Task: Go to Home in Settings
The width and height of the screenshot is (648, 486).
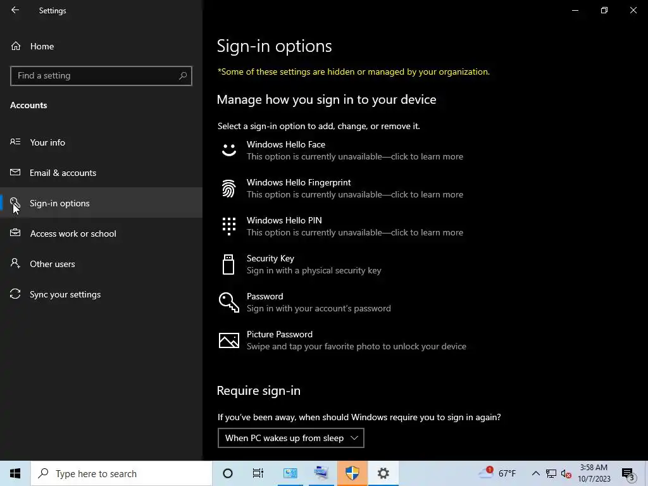Action: [101, 46]
